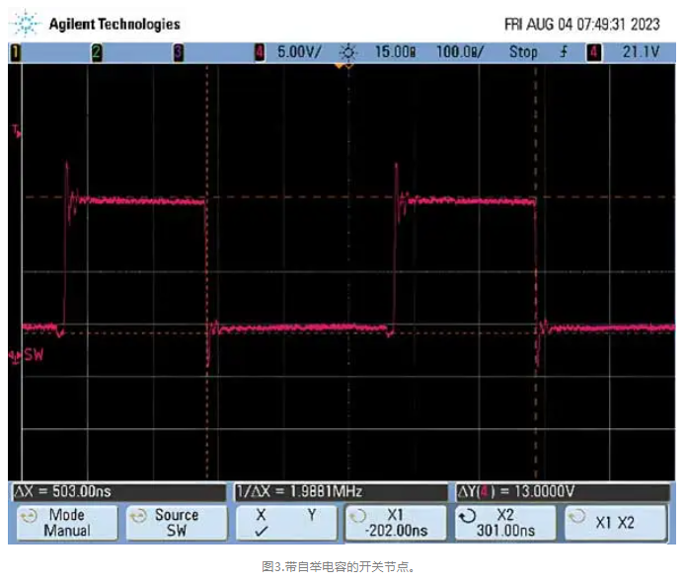Select channel 1 indicator in status bar
Viewport: 684px width, 581px height.
[x=15, y=53]
